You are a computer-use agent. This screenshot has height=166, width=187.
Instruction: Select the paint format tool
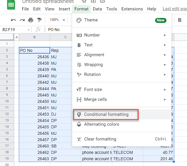(x=39, y=20)
